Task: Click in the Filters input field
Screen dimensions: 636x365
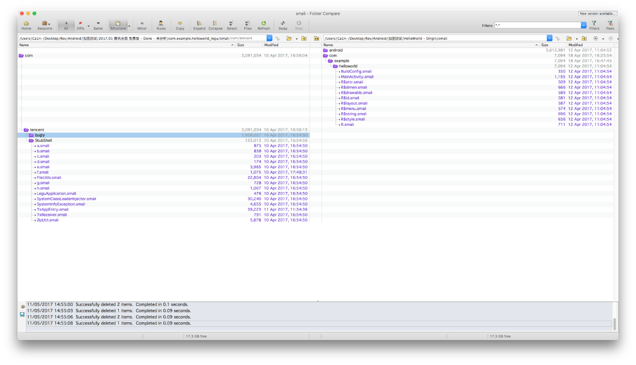Action: (x=537, y=25)
